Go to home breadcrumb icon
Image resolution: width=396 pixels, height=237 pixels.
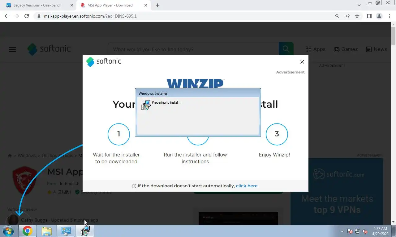(10, 156)
